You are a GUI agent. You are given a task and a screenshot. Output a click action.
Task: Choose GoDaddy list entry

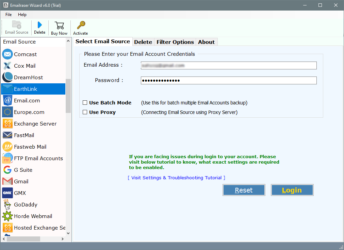tap(33, 205)
